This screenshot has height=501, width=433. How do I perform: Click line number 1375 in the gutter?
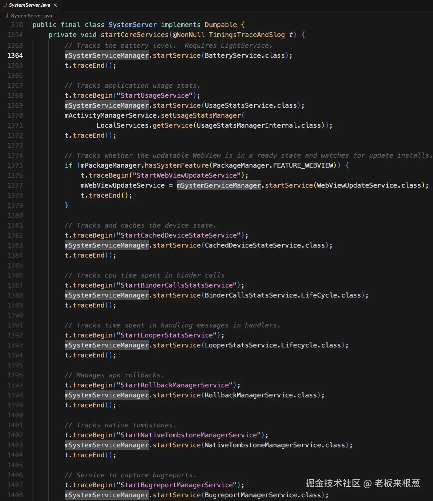(15, 165)
